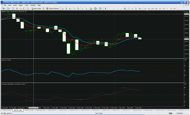
Task: Click the Arrows objects icon
Action: [x=140, y=8]
